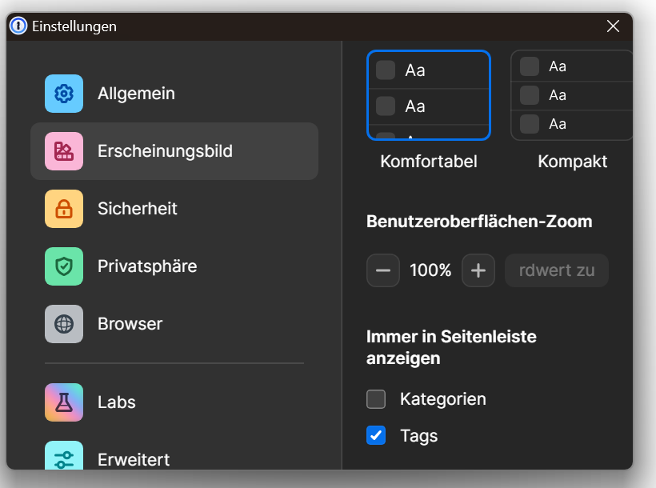Click the Sicherheit padlock icon
This screenshot has width=656, height=488.
[64, 209]
